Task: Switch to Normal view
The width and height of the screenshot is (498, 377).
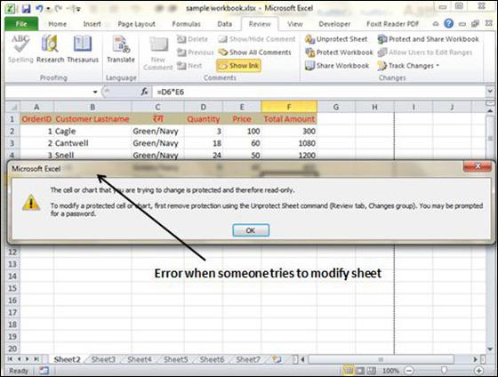Action: (349, 370)
